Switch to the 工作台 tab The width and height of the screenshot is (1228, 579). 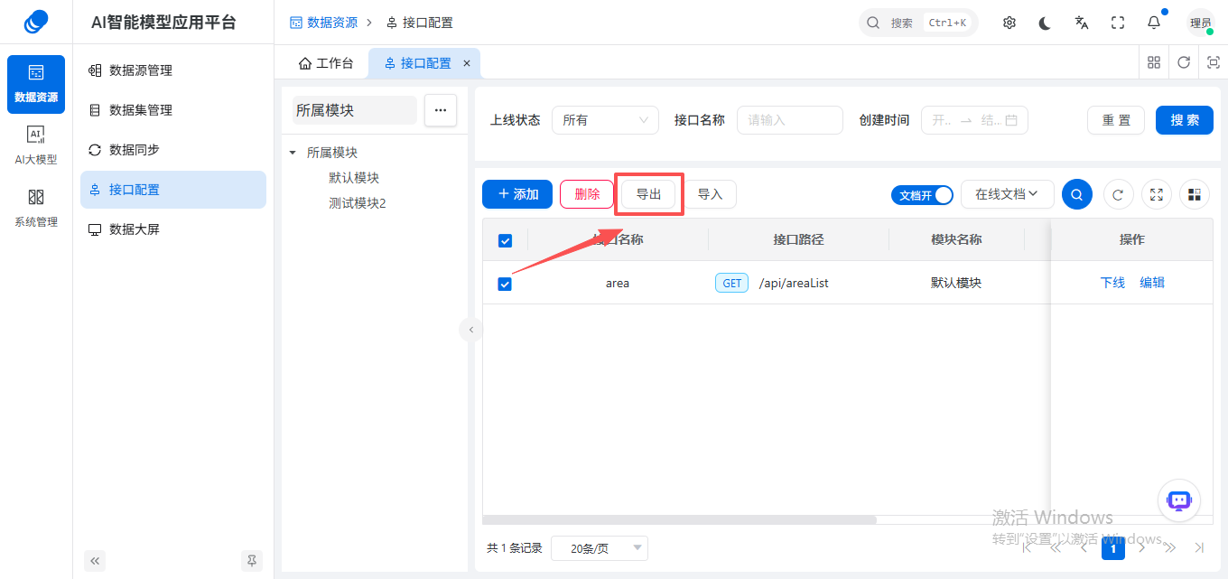point(325,63)
